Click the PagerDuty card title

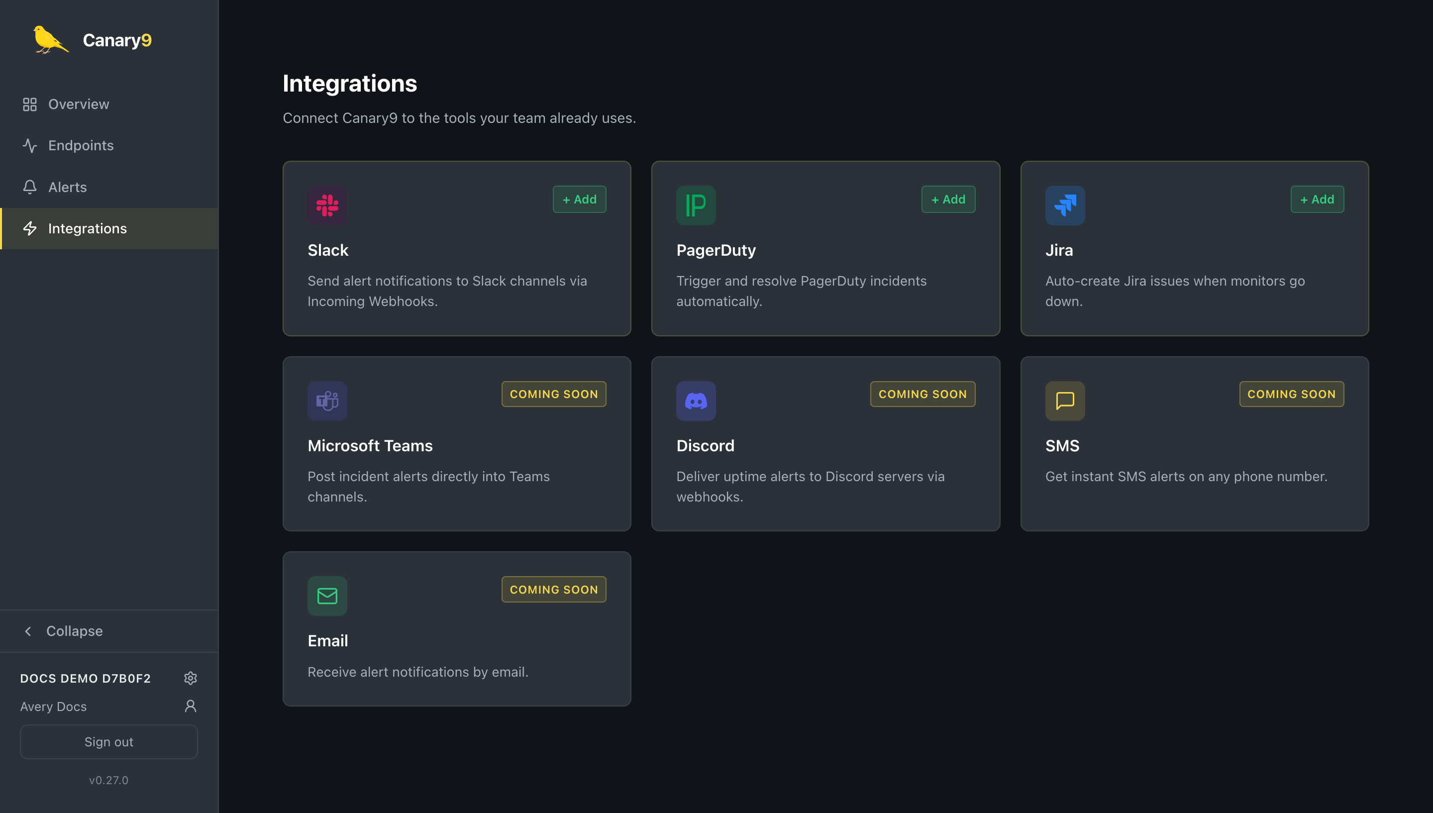(716, 250)
